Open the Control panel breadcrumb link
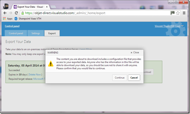This screenshot has width=190, height=114. click(x=12, y=26)
